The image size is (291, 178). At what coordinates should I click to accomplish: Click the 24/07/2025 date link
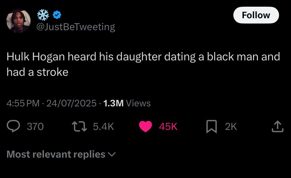(71, 103)
